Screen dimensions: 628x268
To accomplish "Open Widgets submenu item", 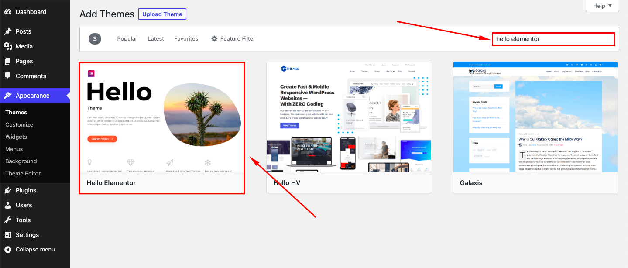I will 16,137.
